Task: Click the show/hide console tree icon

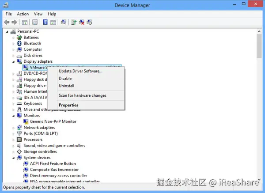Action: pos(25,22)
